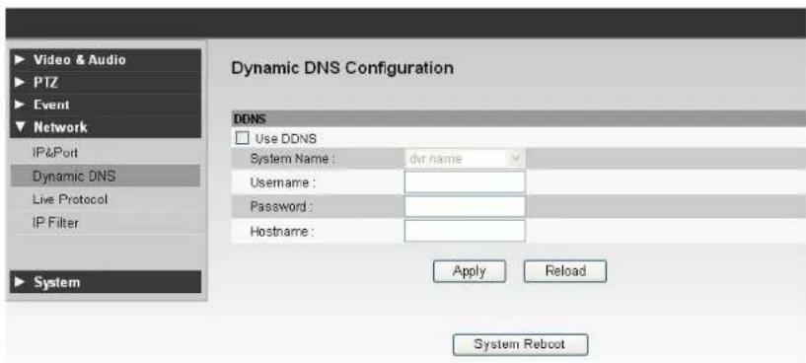The image size is (806, 363).
Task: Collapse the Network menu section
Action: [106, 127]
